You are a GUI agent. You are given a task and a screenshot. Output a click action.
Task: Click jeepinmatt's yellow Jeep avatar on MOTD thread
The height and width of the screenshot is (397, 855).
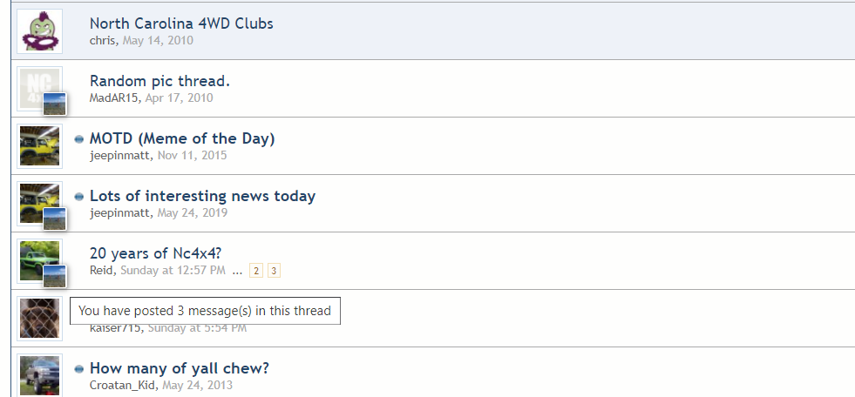pyautogui.click(x=39, y=145)
